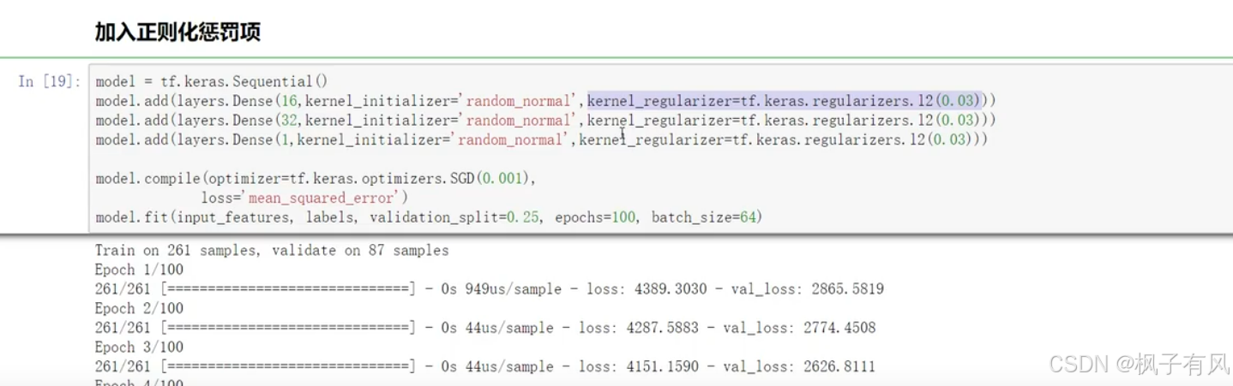Click the Epoch 1/100 output line

pyautogui.click(x=139, y=270)
